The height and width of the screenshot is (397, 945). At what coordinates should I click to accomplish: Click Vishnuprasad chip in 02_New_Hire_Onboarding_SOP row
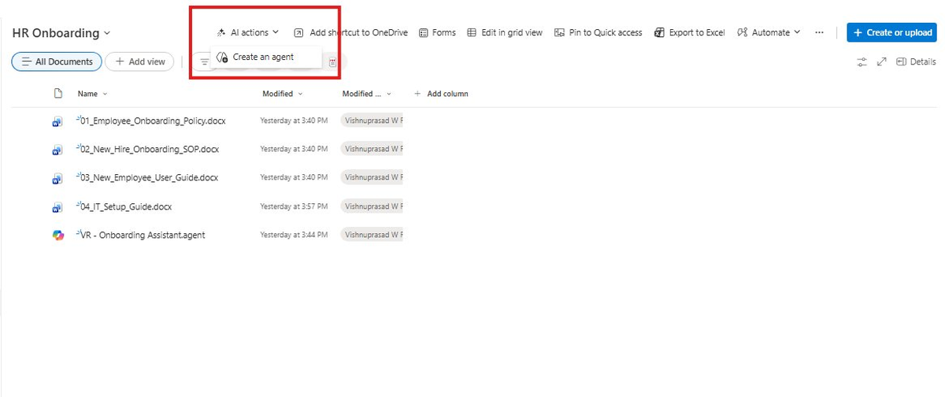point(372,149)
